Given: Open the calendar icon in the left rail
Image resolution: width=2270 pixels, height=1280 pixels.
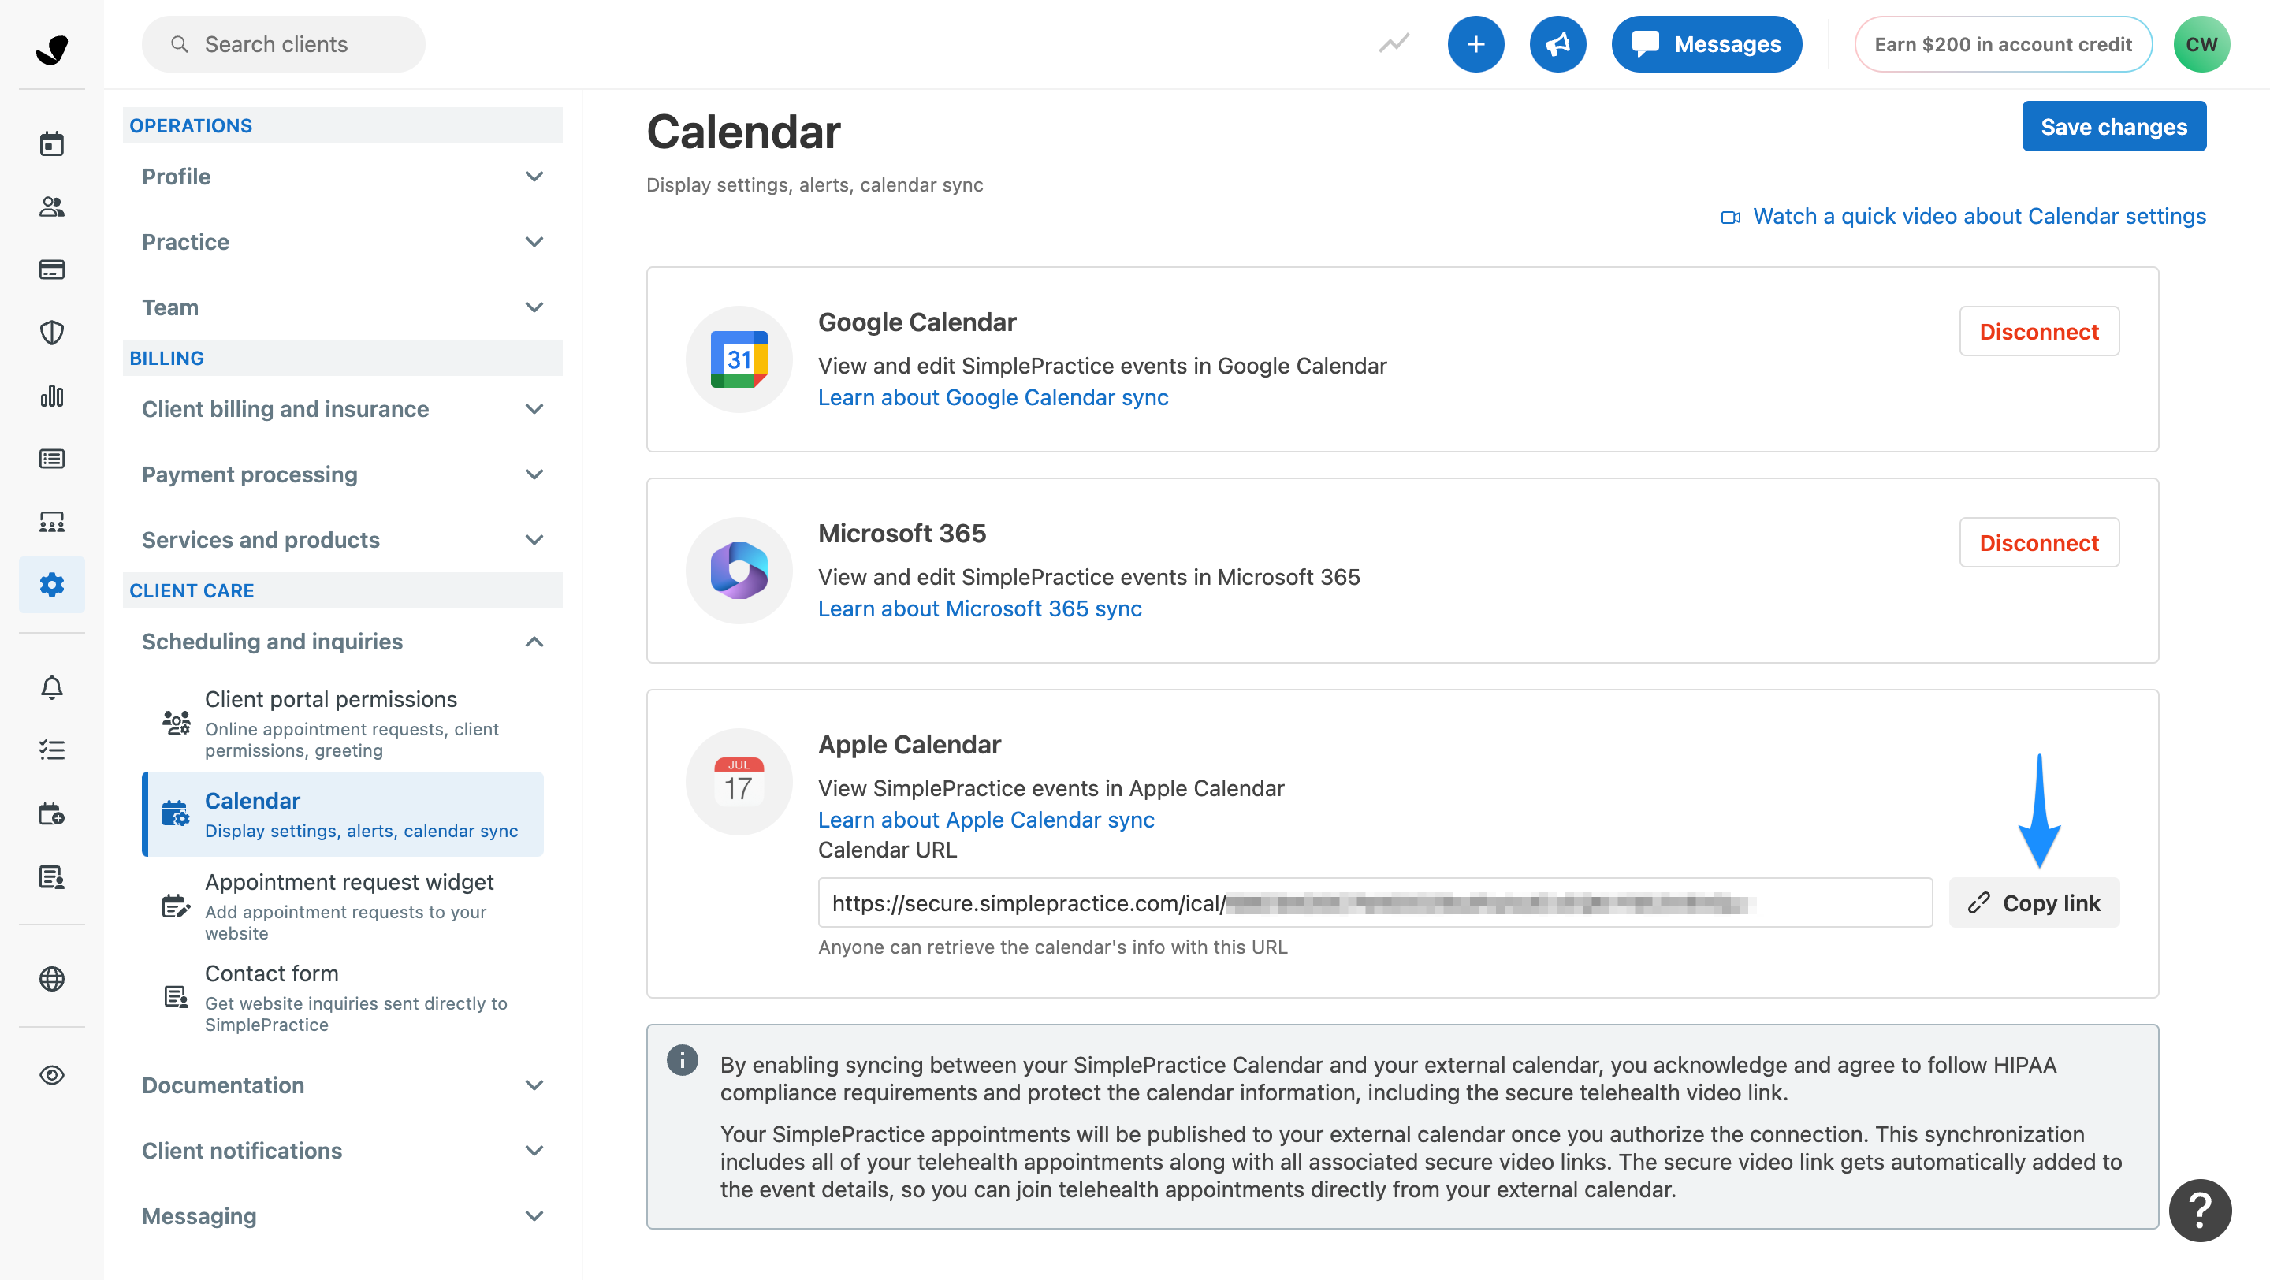Looking at the screenshot, I should point(52,143).
